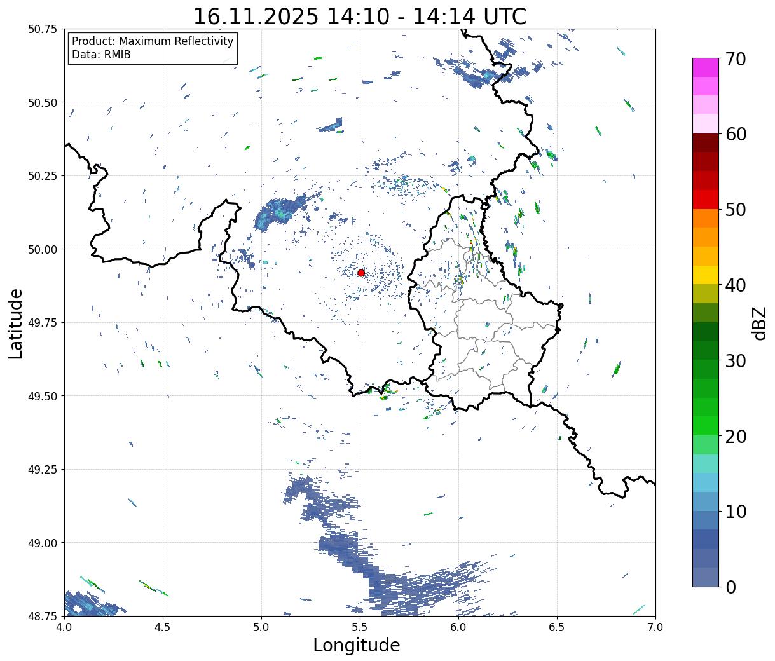Click the 49.50 latitude tick label
This screenshot has width=775, height=661.
pyautogui.click(x=43, y=396)
